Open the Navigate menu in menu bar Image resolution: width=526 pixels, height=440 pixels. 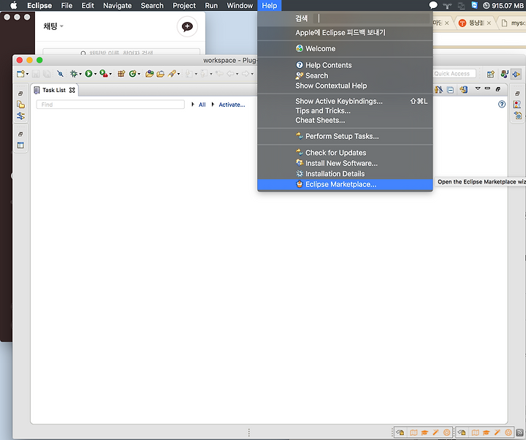(x=117, y=6)
